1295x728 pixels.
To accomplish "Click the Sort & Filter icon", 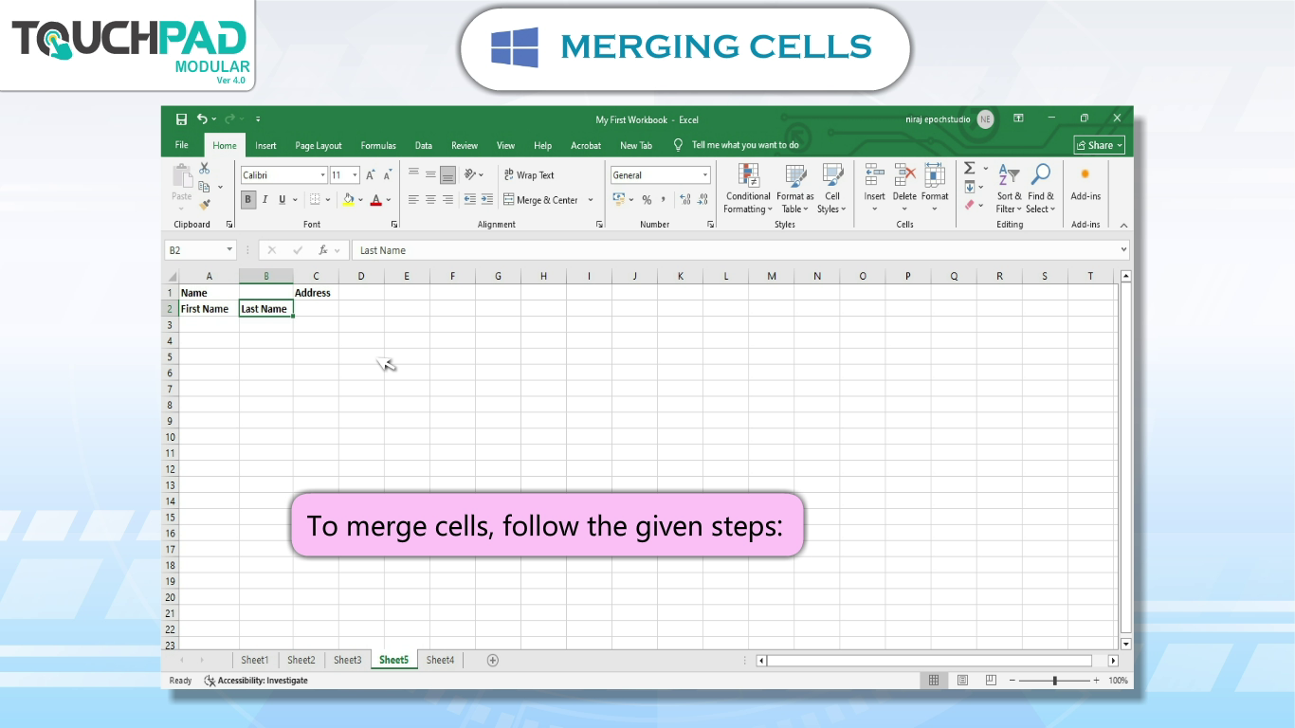I will tap(1009, 175).
